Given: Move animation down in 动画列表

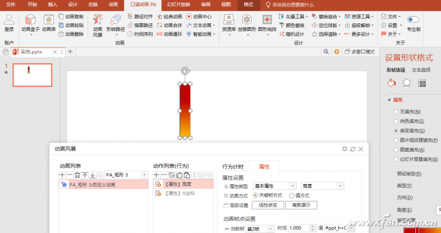Looking at the screenshot, I should (x=93, y=175).
